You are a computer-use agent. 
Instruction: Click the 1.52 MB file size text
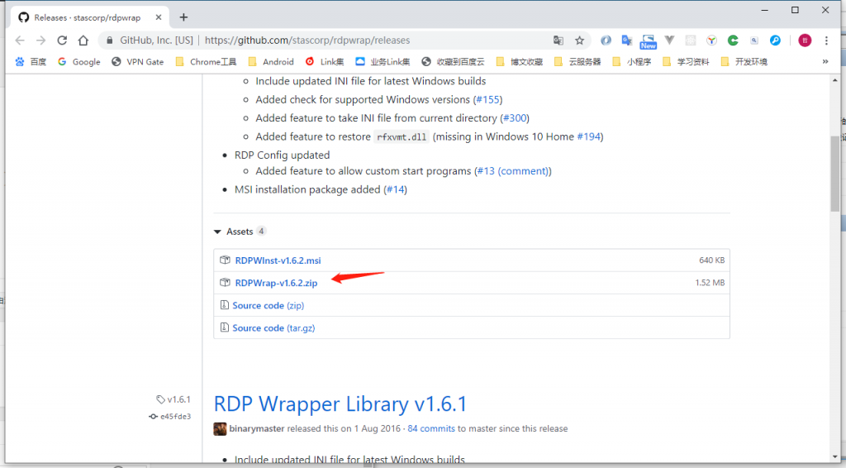coord(710,283)
